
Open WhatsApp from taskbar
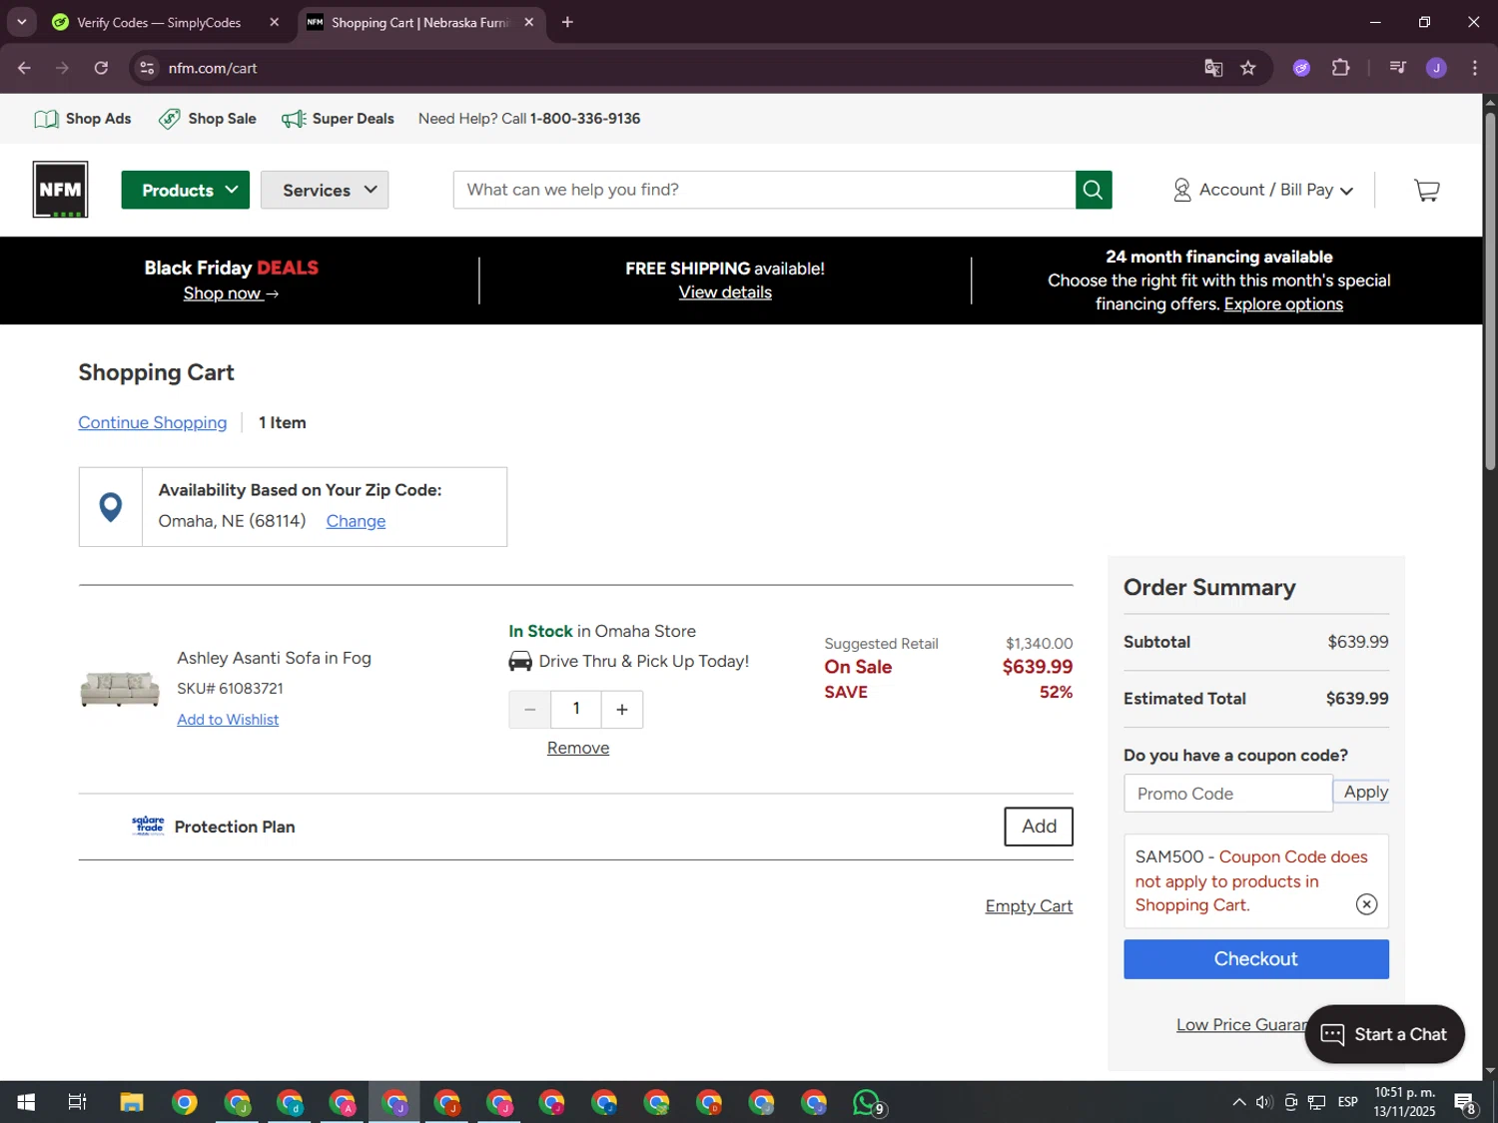[x=867, y=1103]
